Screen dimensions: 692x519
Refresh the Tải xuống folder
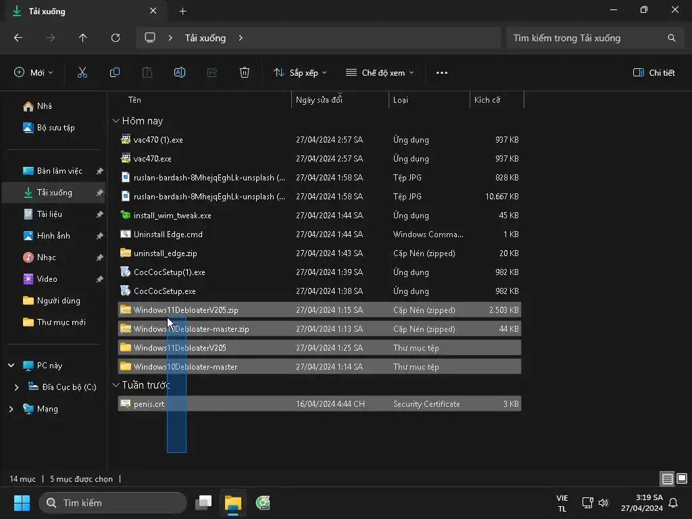[x=116, y=38]
